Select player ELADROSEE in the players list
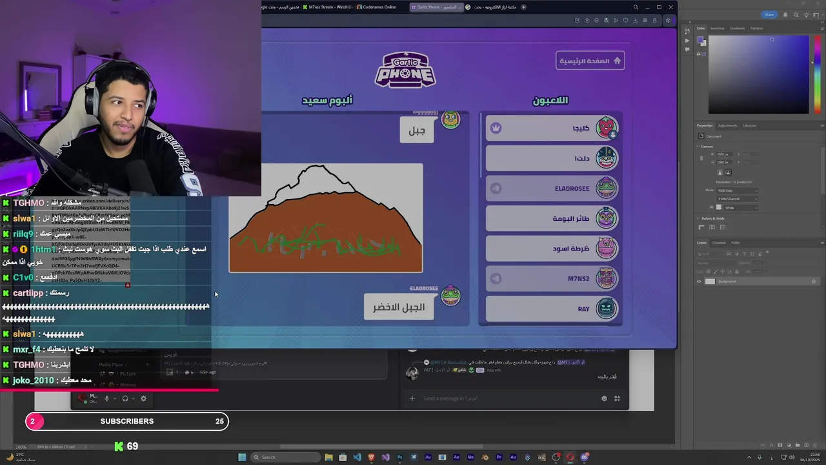The width and height of the screenshot is (826, 465). coord(552,189)
